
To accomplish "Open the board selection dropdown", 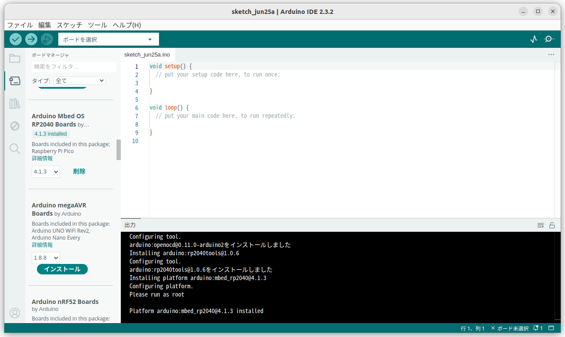I will point(108,39).
